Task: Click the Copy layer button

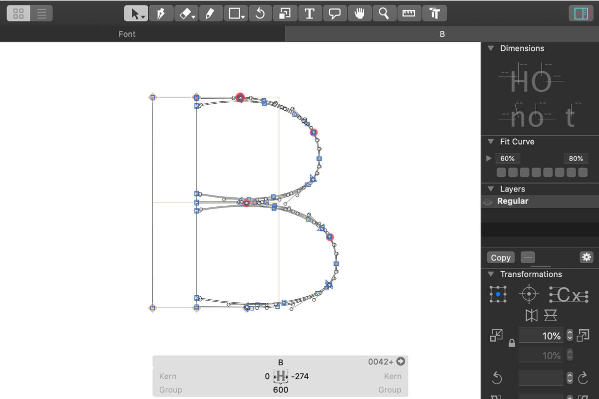Action: [500, 257]
